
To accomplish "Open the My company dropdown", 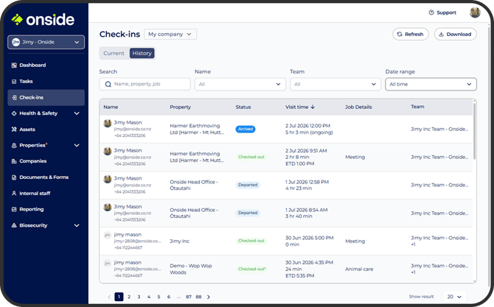I will click(x=170, y=35).
